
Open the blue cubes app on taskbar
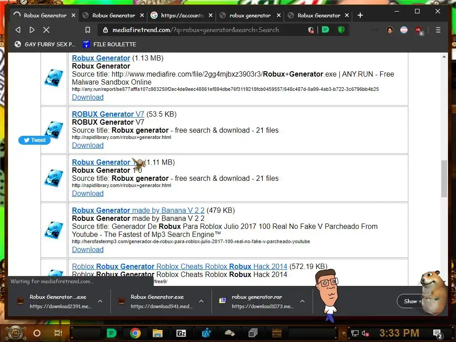pyautogui.click(x=207, y=333)
